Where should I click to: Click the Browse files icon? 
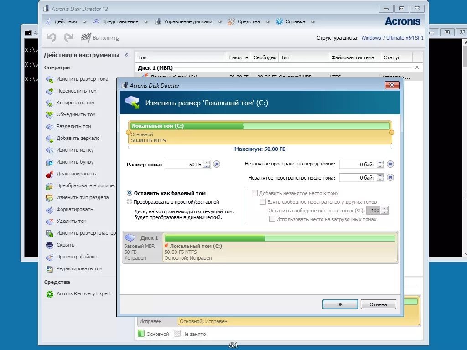[49, 257]
